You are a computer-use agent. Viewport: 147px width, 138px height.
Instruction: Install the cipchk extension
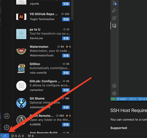pyautogui.click(x=66, y=4)
